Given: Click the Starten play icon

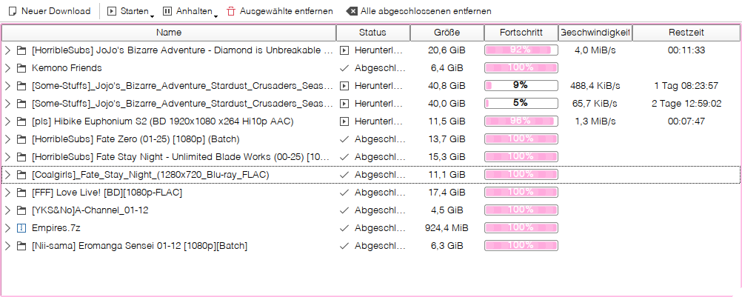Looking at the screenshot, I should 112,11.
